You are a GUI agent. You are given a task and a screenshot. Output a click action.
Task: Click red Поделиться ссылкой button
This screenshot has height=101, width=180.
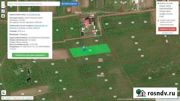[167, 29]
